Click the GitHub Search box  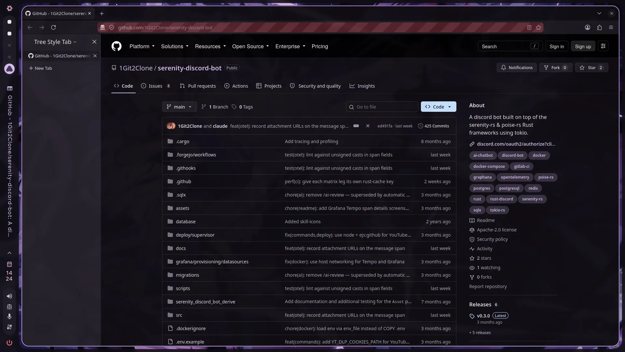coord(510,46)
